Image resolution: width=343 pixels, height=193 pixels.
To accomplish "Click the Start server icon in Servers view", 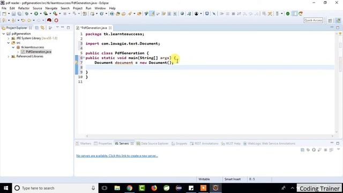I will coord(314,150).
